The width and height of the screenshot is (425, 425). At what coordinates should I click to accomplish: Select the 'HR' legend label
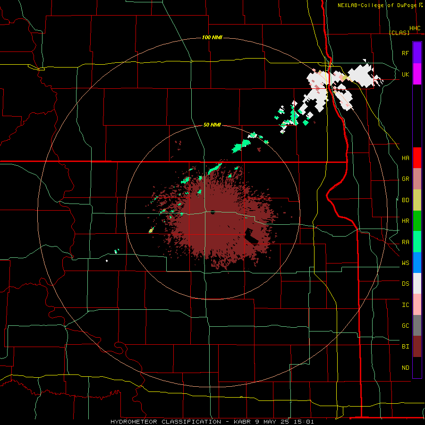click(405, 221)
